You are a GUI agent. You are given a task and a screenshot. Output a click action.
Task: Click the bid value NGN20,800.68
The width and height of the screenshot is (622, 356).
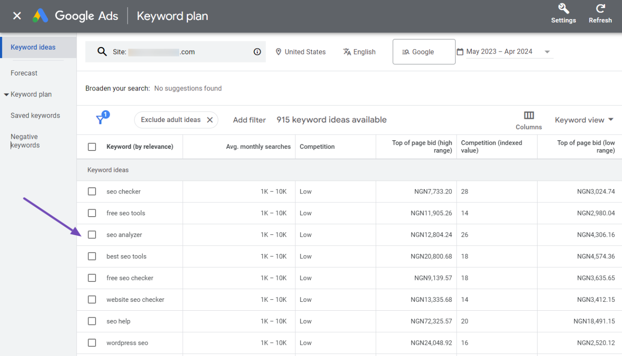431,257
